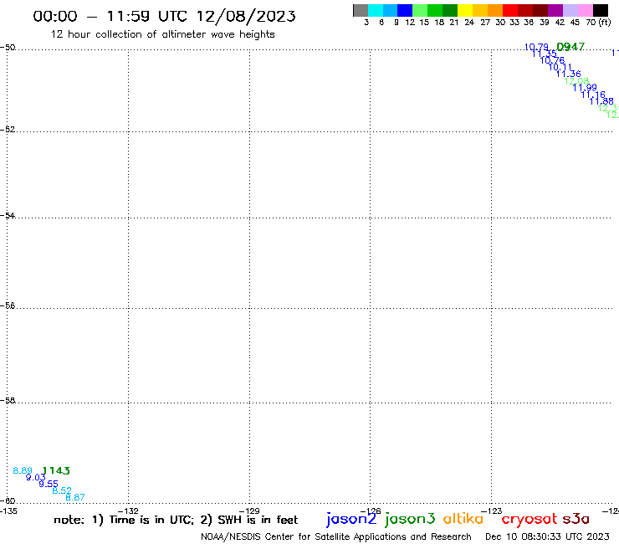Click the 24 label under the color scale
619x544 pixels.
(x=469, y=23)
